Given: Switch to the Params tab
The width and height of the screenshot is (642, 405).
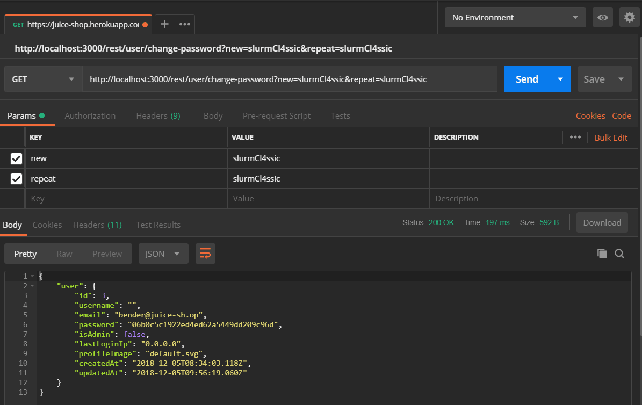Looking at the screenshot, I should [x=26, y=116].
